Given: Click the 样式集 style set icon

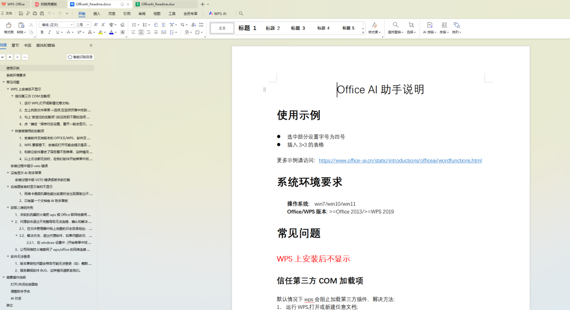Looking at the screenshot, I should point(374,25).
